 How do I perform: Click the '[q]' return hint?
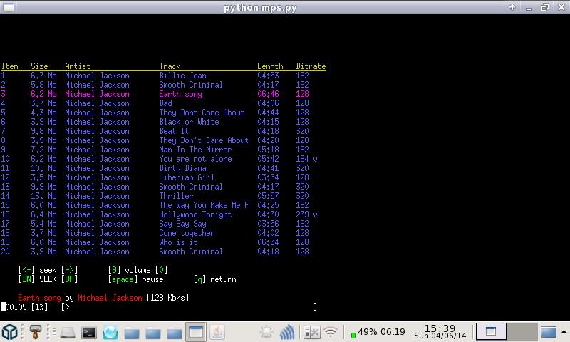[x=199, y=279]
